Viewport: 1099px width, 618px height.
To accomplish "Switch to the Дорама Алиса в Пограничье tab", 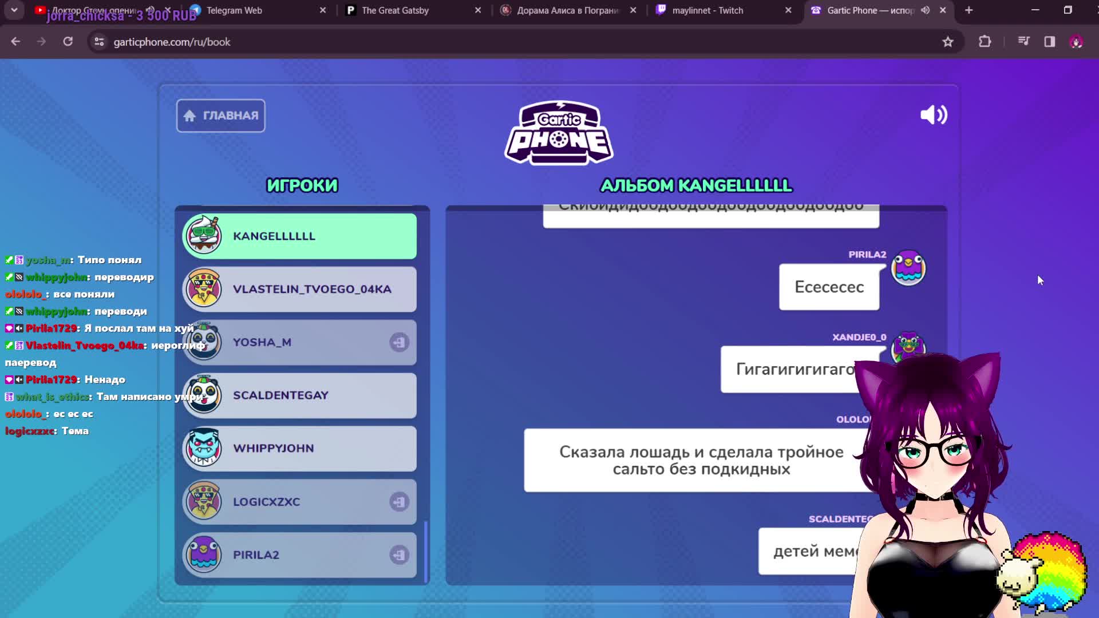I will (567, 10).
